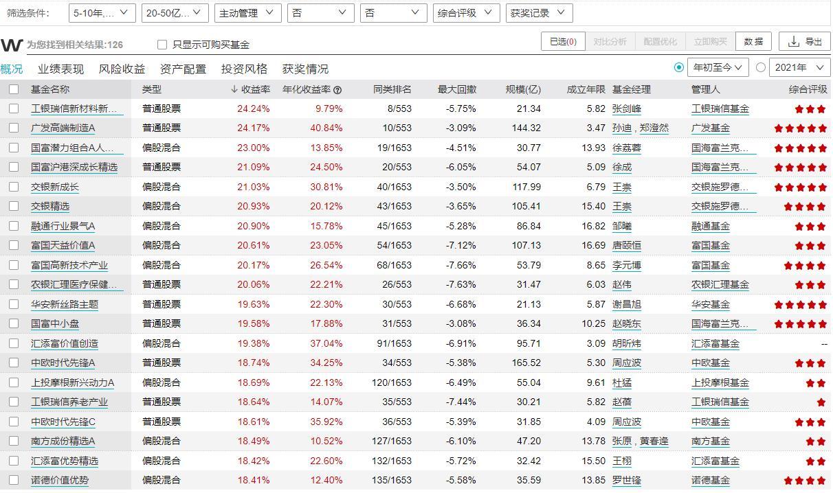The image size is (833, 493).
Task: Open fund link 华安新丝路主题
Action: pyautogui.click(x=65, y=304)
